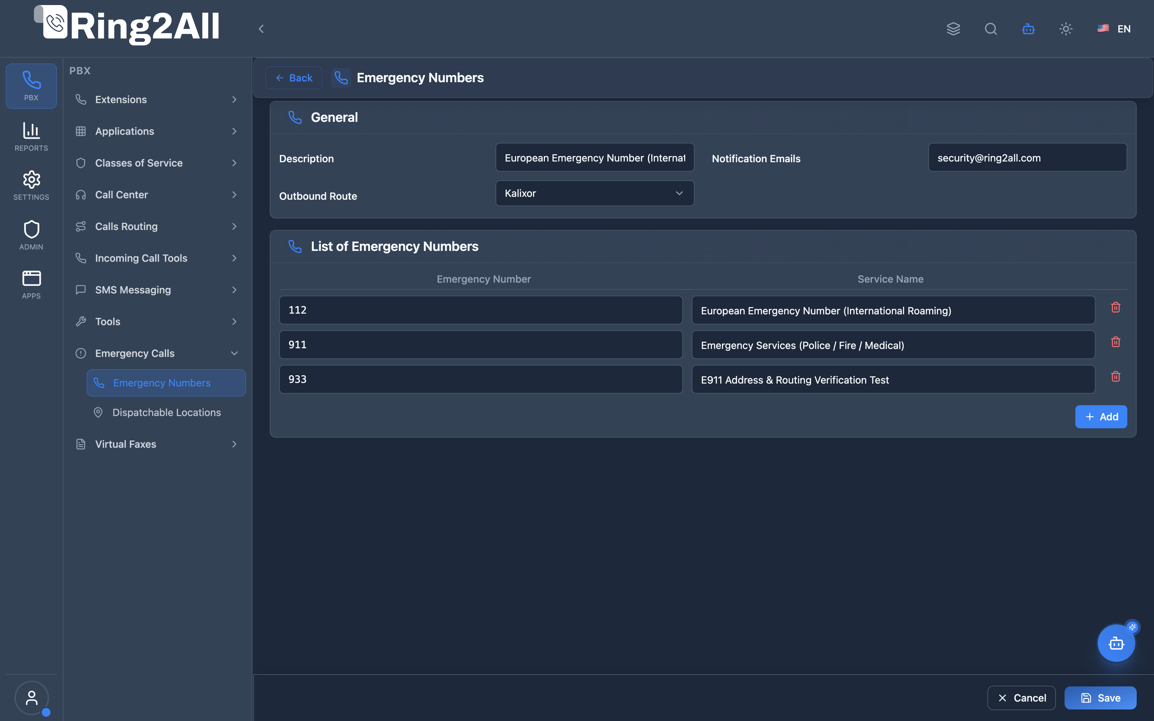The height and width of the screenshot is (721, 1154).
Task: Delete the 911 emergency number row
Action: point(1115,342)
